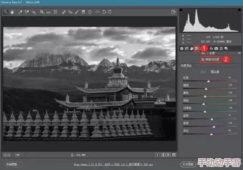Toggle highlight clipping warning on histogram
243x170 pixels.
tap(239, 10)
